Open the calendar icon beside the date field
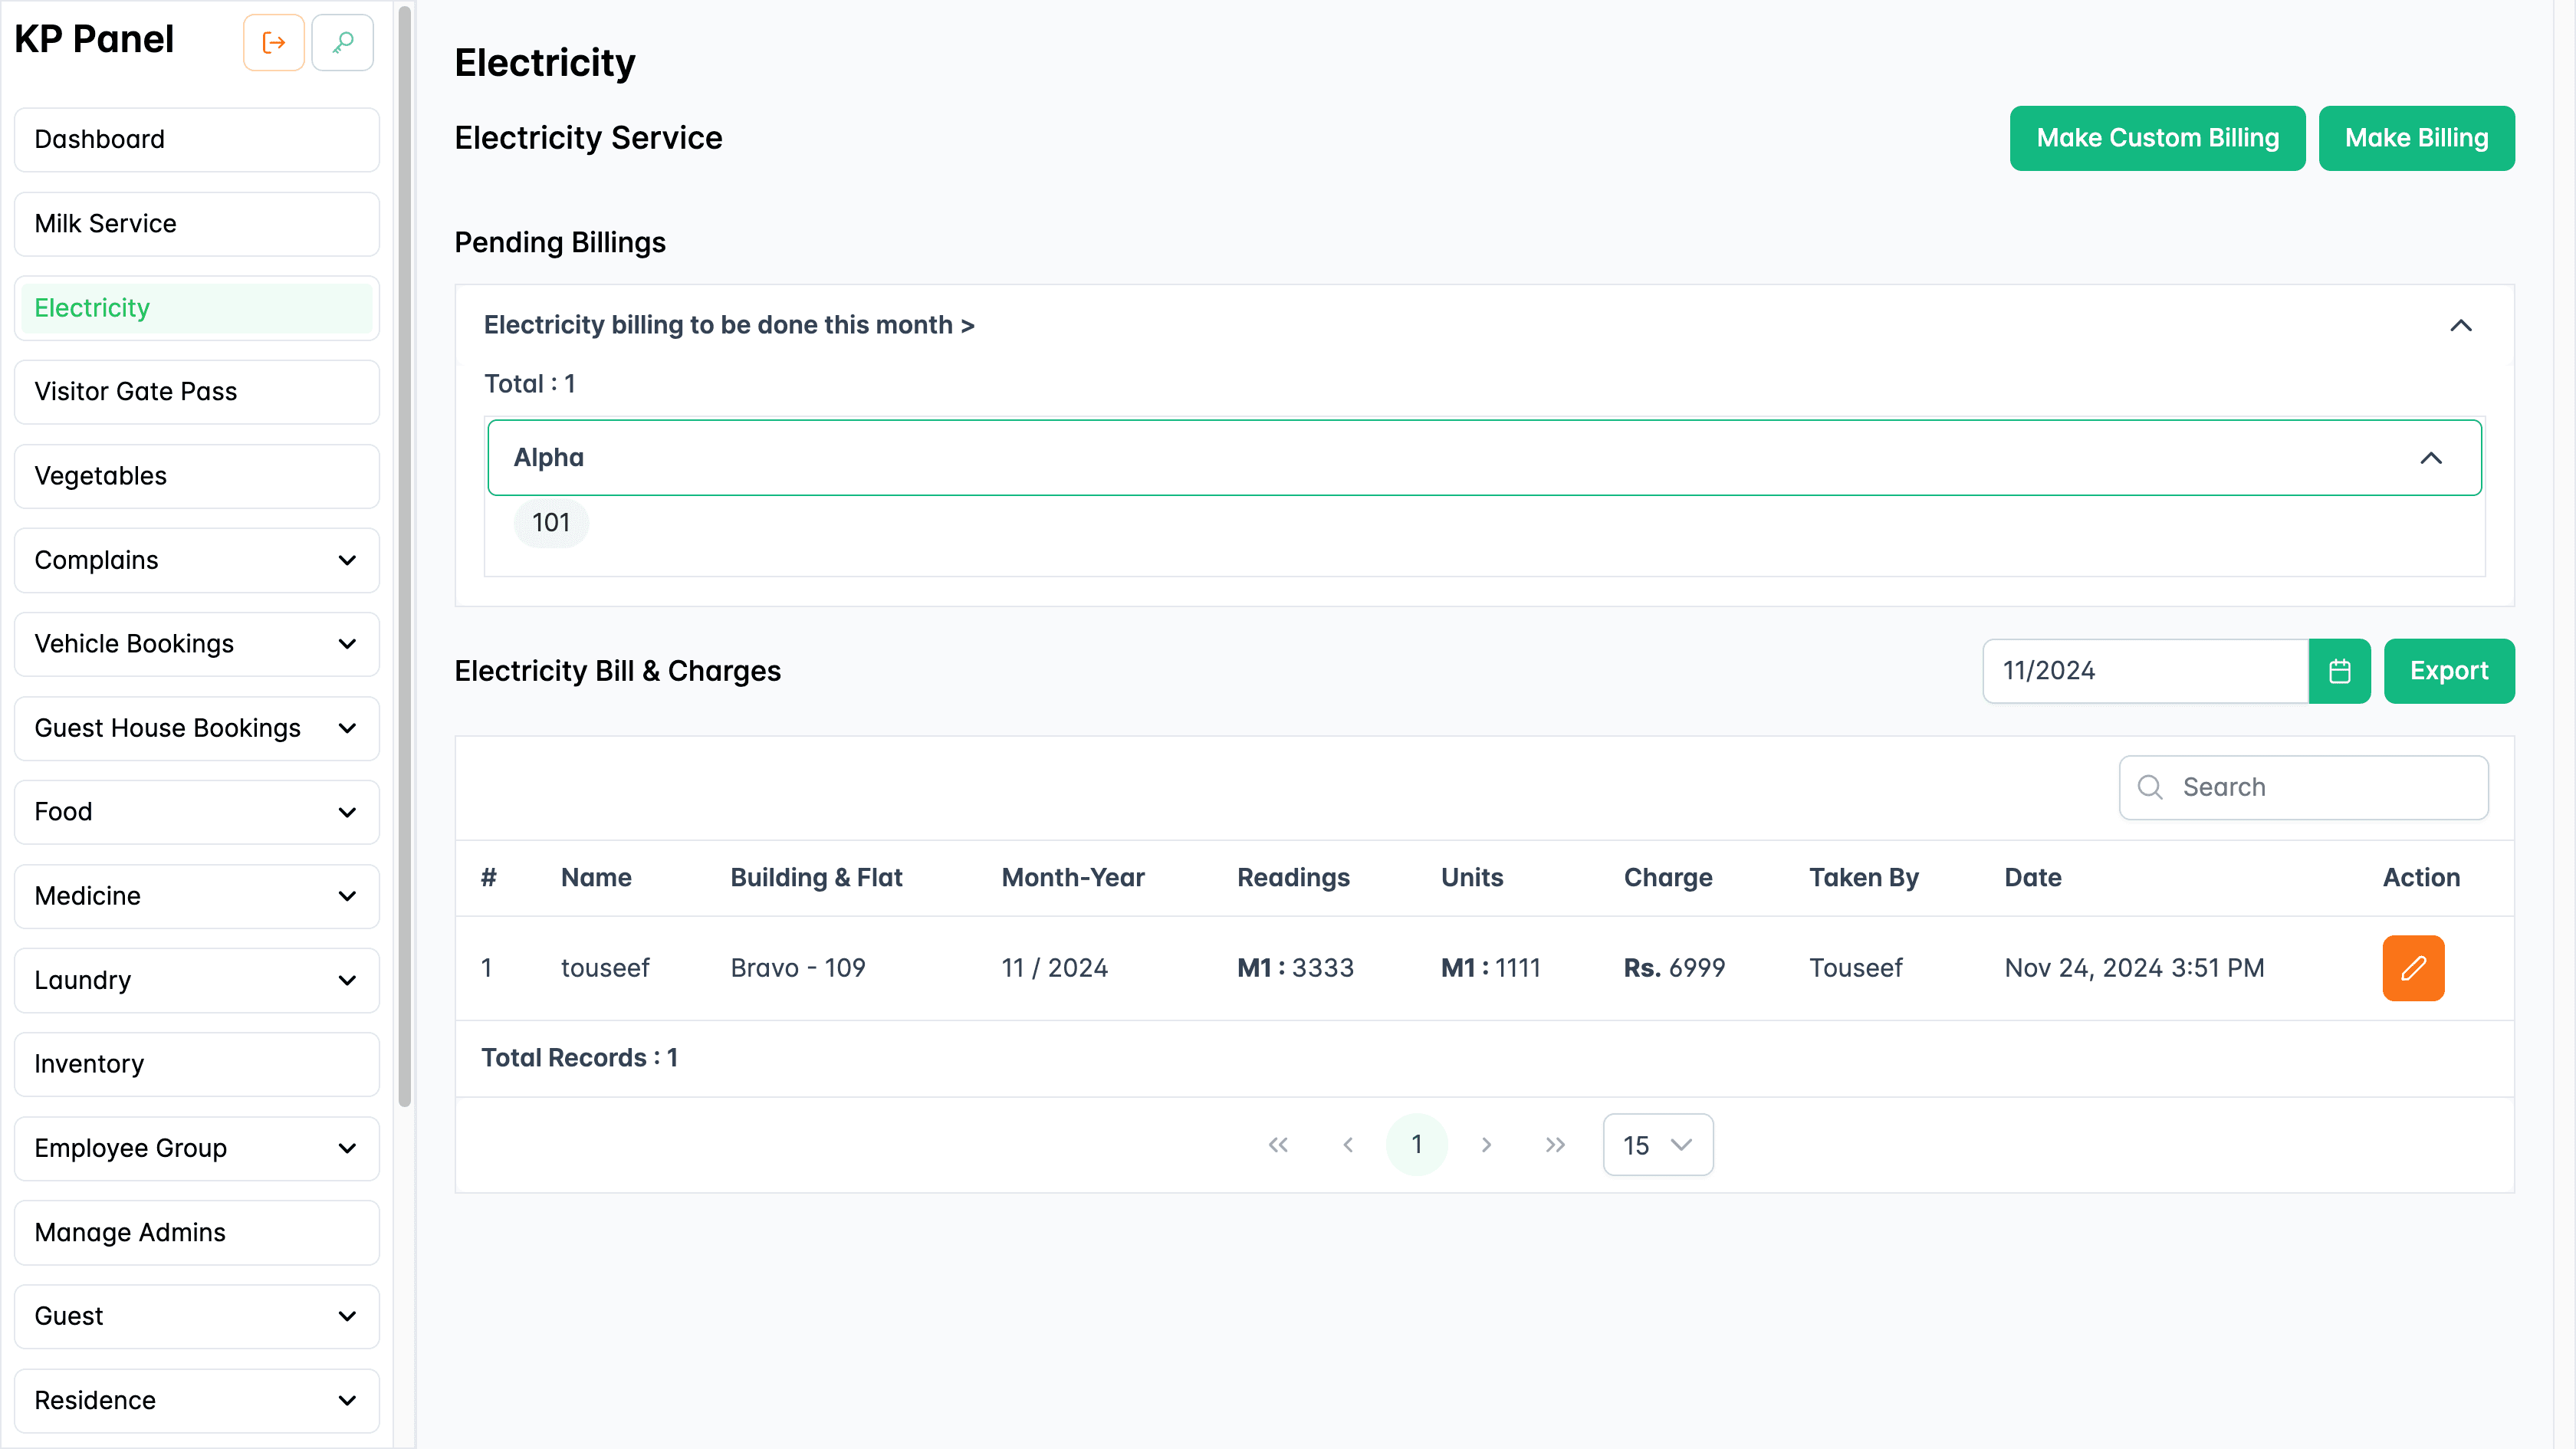Image resolution: width=2576 pixels, height=1449 pixels. [2339, 670]
